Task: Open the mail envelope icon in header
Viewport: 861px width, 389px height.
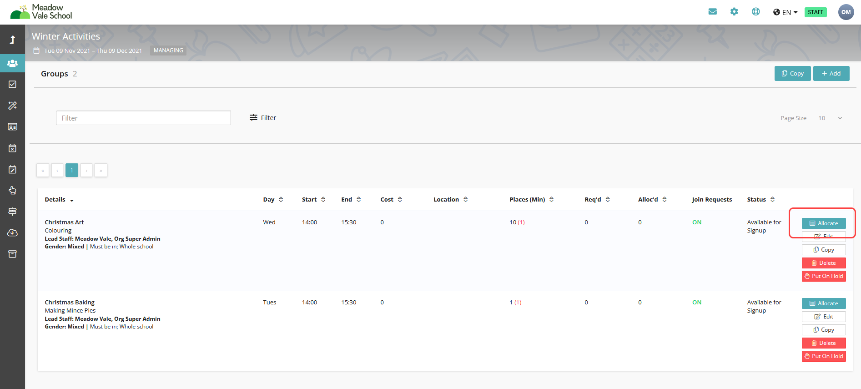Action: (712, 12)
